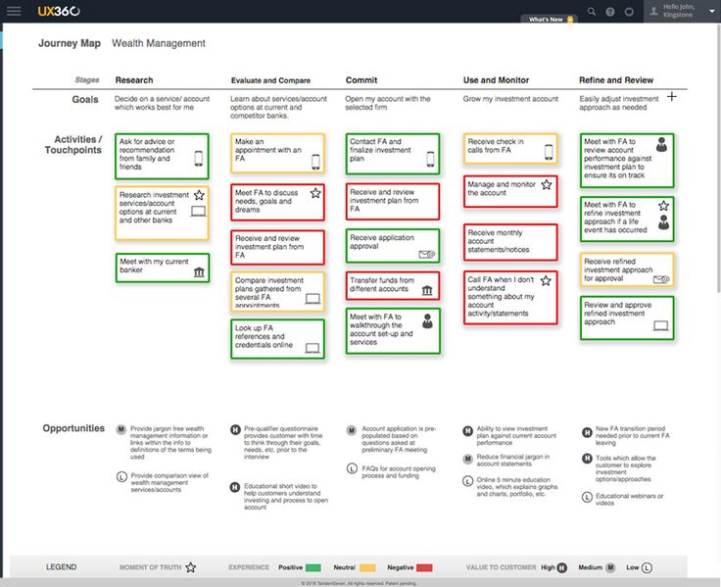
Task: Click Open my account with the selected firm goal
Action: 388,103
